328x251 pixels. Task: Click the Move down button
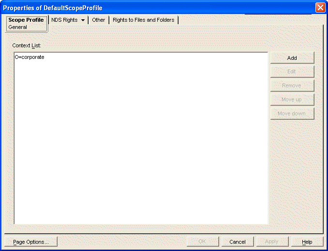coord(292,114)
